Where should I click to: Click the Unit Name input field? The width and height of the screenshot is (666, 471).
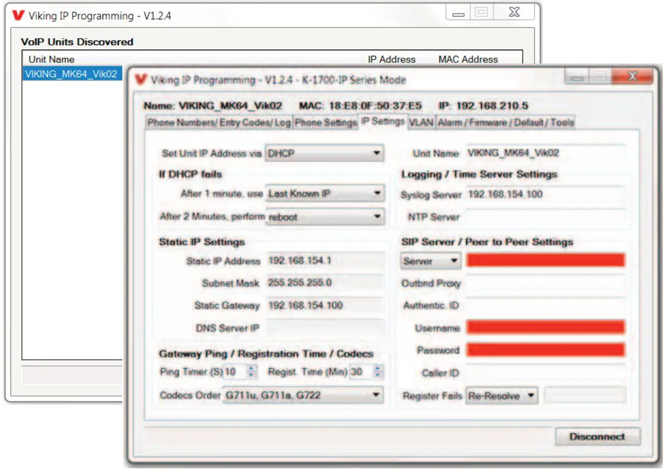tap(545, 153)
